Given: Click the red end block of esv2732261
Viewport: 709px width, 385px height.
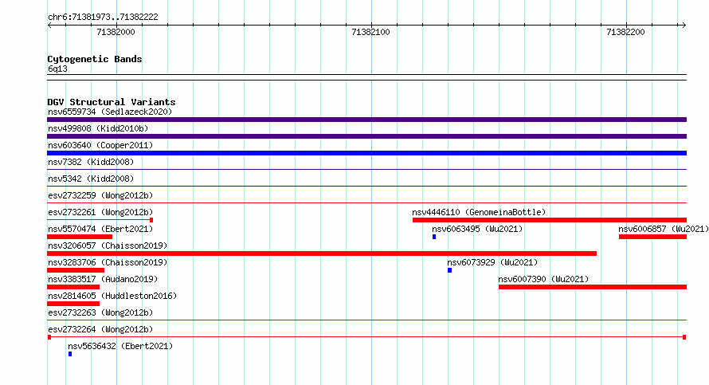Looking at the screenshot, I should (151, 220).
